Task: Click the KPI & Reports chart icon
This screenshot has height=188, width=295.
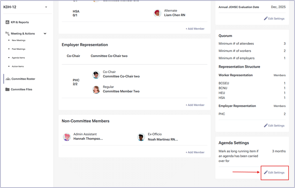Action: coord(7,22)
